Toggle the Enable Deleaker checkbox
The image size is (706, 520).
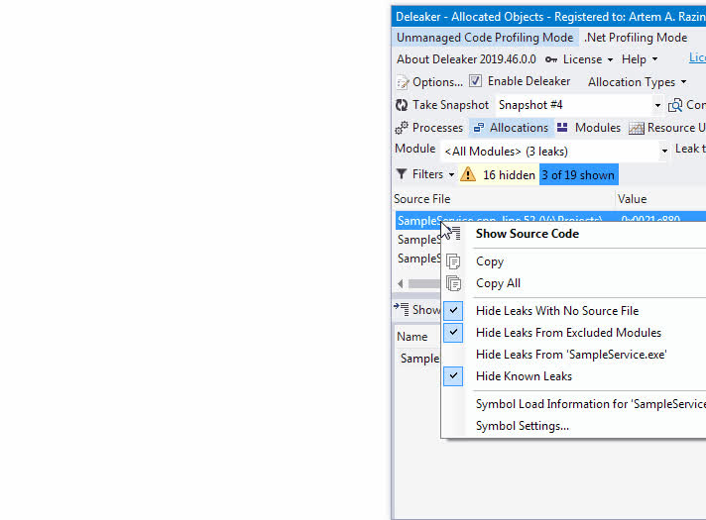[x=475, y=81]
